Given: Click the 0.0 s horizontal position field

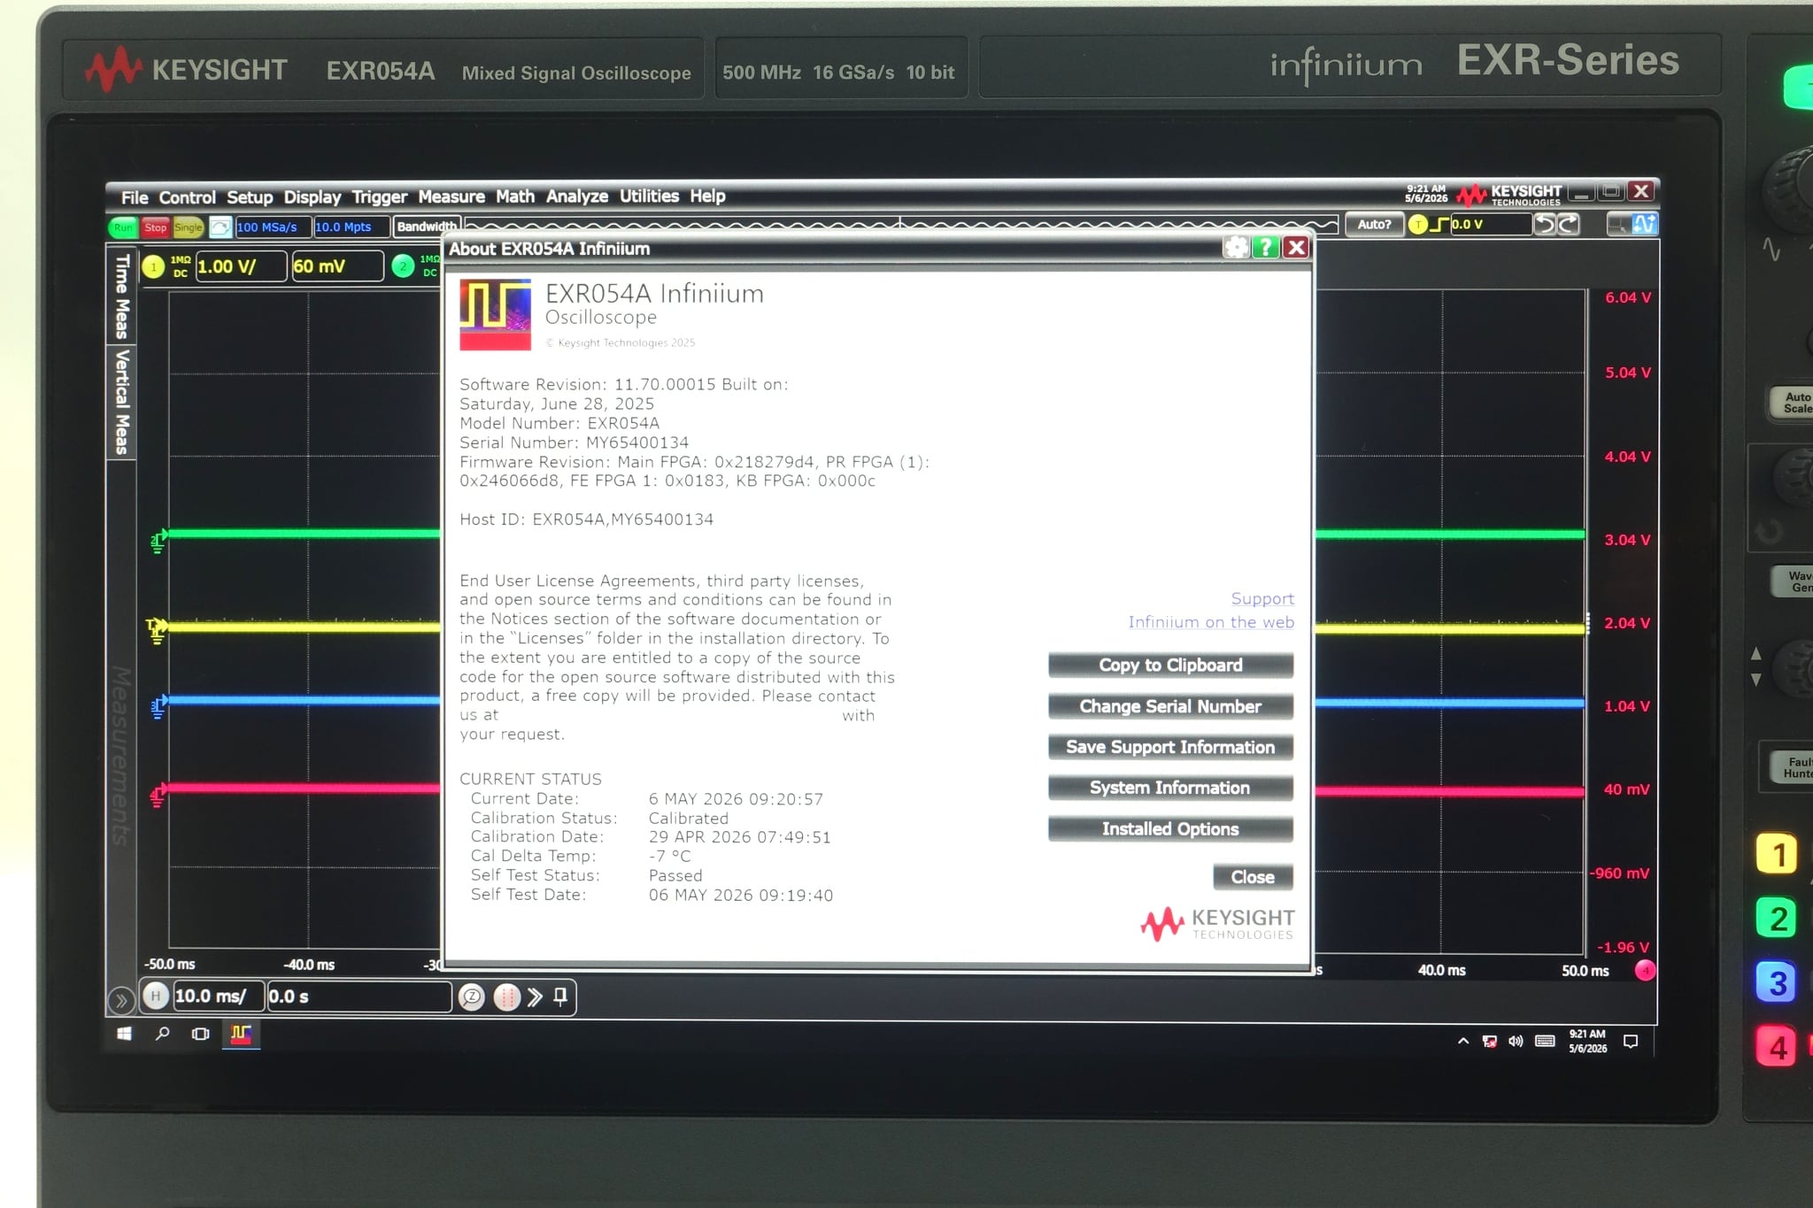Looking at the screenshot, I should pyautogui.click(x=359, y=996).
